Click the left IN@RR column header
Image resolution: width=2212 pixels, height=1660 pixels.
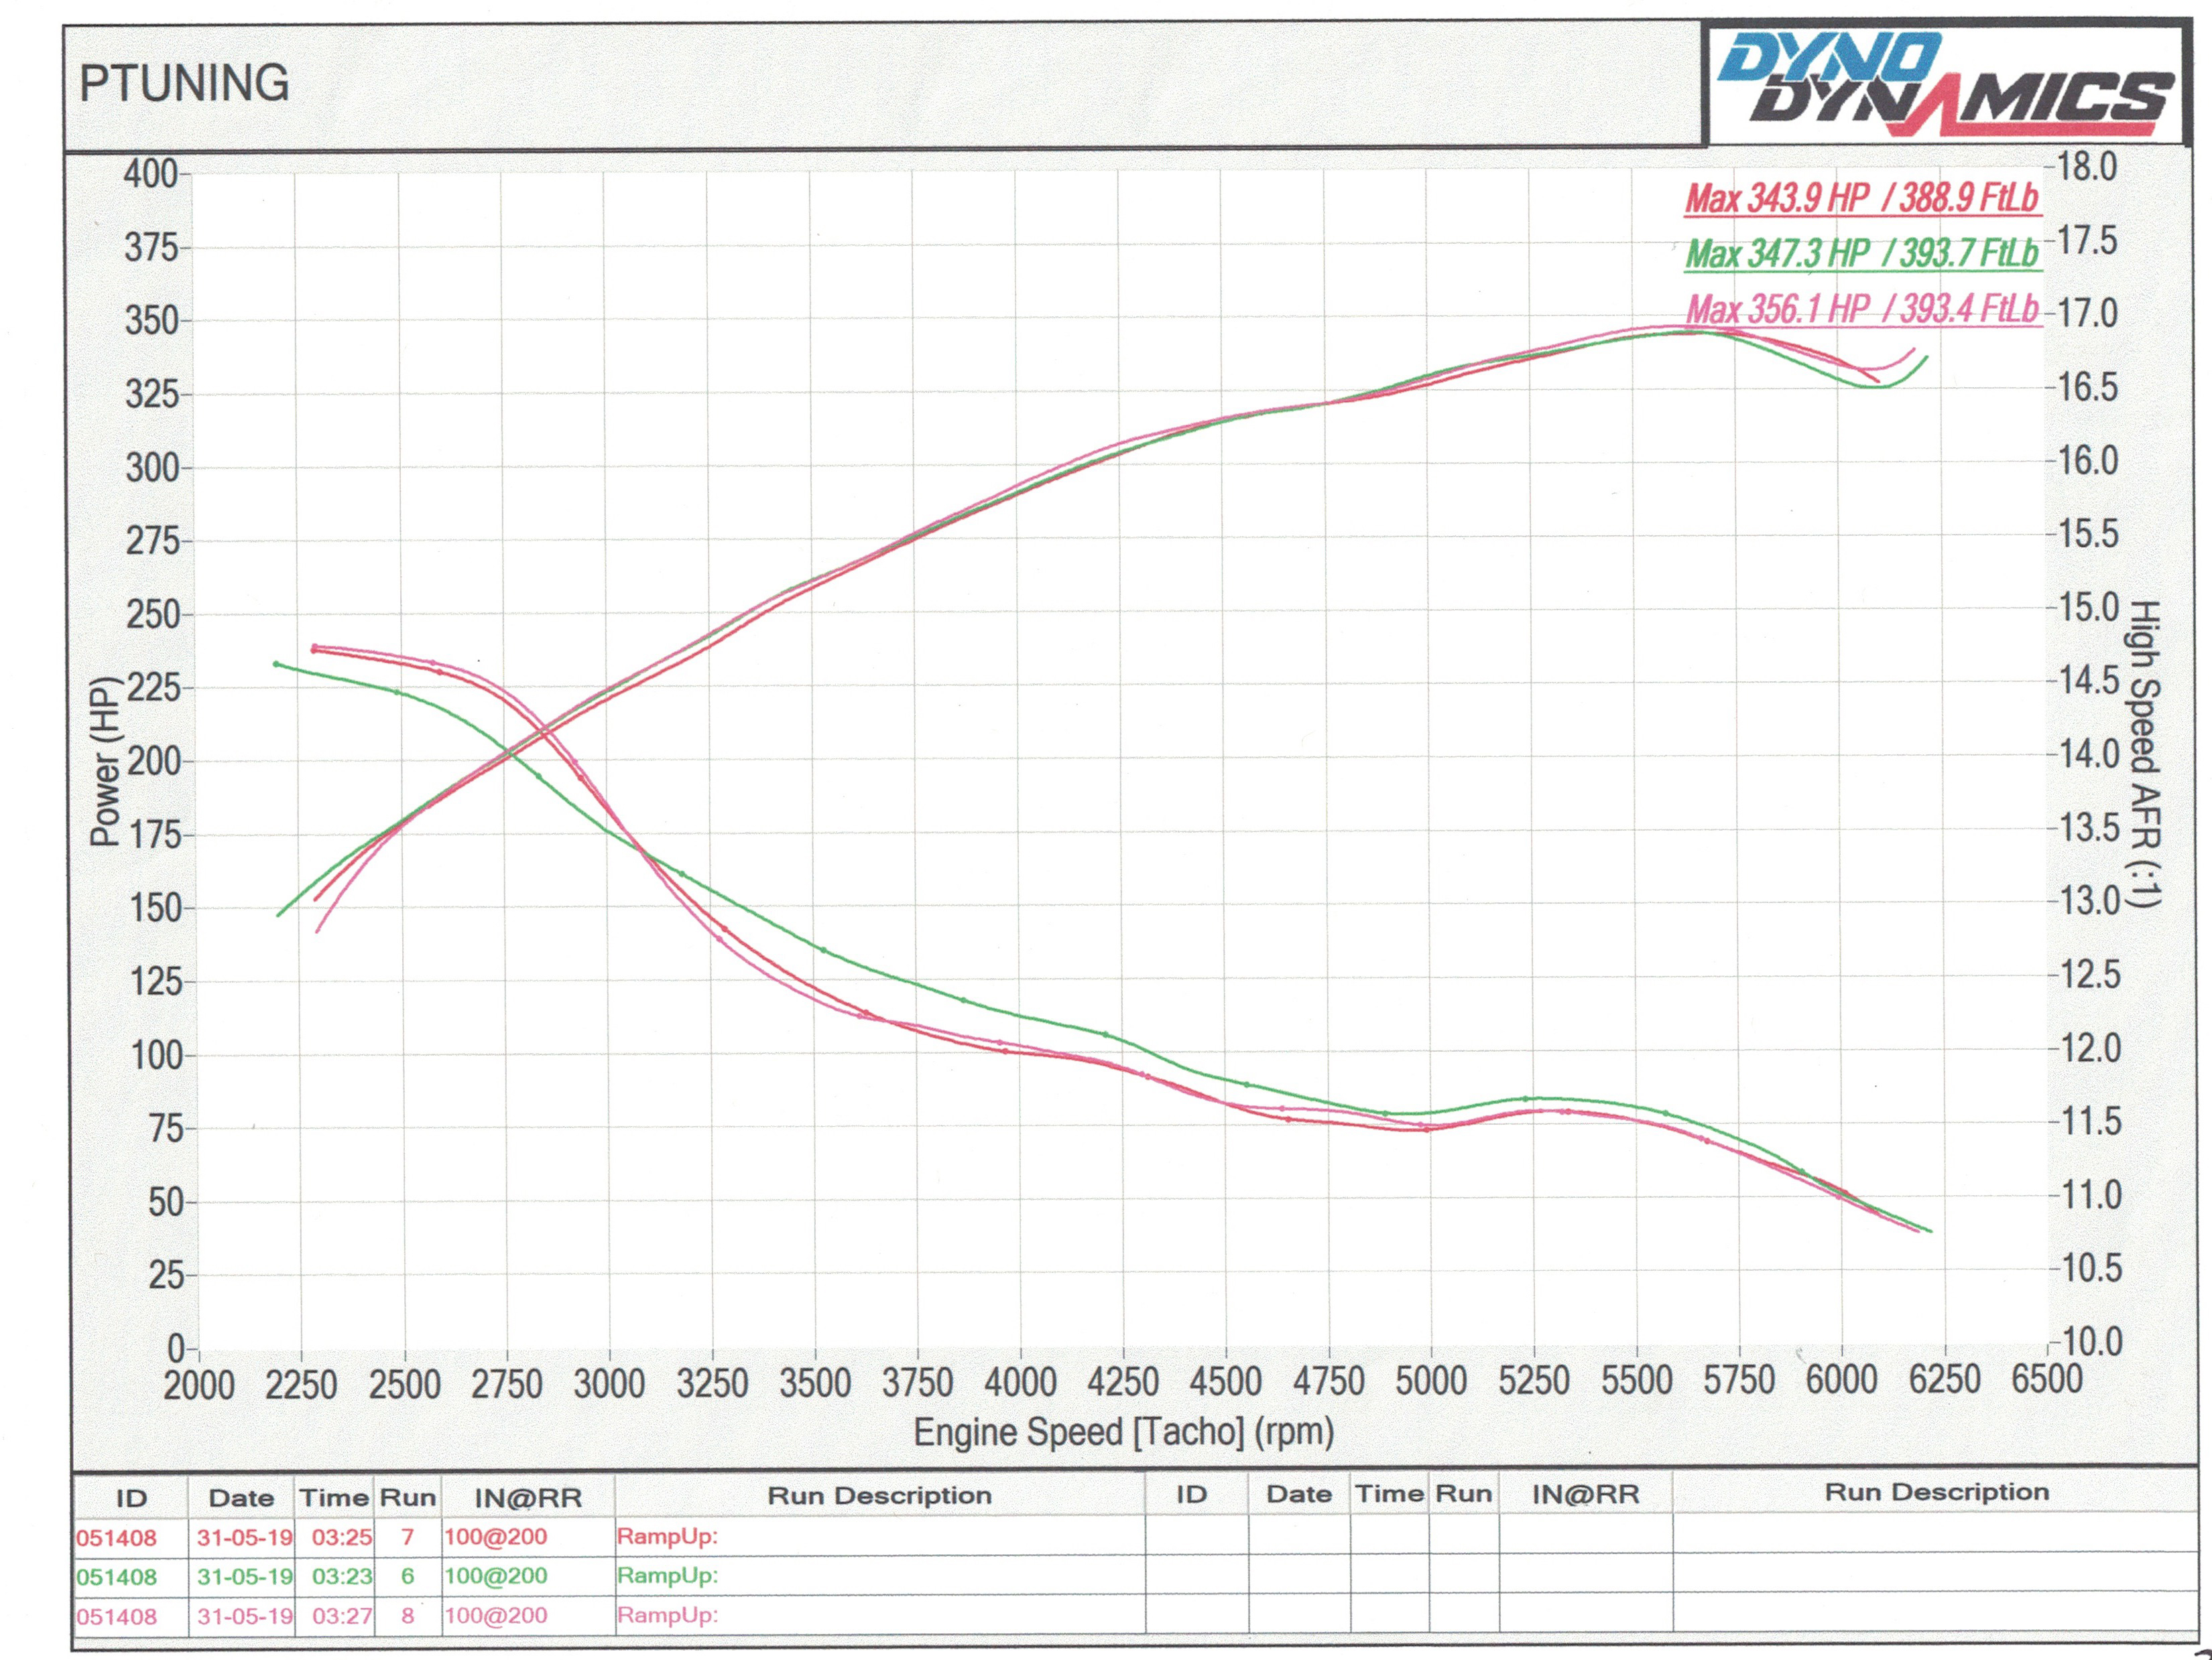pos(527,1497)
